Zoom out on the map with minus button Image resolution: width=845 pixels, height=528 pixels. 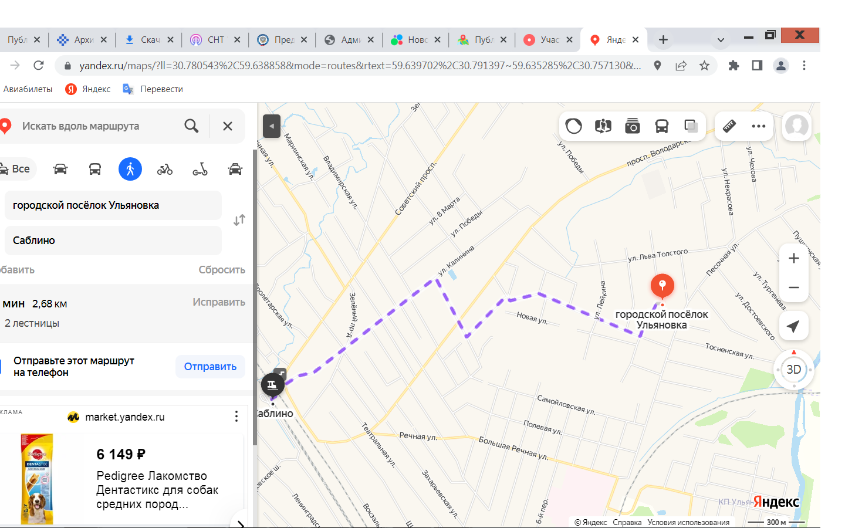point(794,287)
